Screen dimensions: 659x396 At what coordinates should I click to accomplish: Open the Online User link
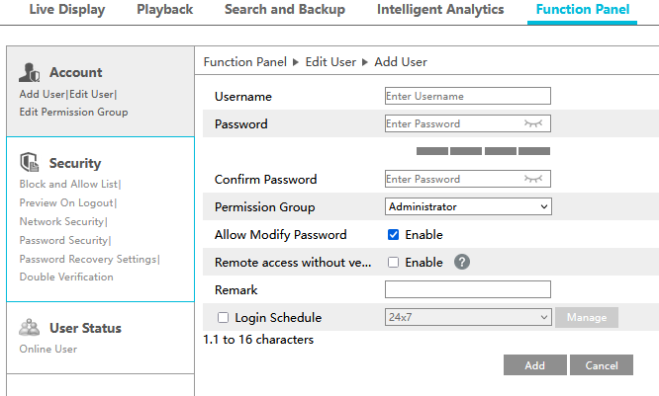click(x=47, y=349)
